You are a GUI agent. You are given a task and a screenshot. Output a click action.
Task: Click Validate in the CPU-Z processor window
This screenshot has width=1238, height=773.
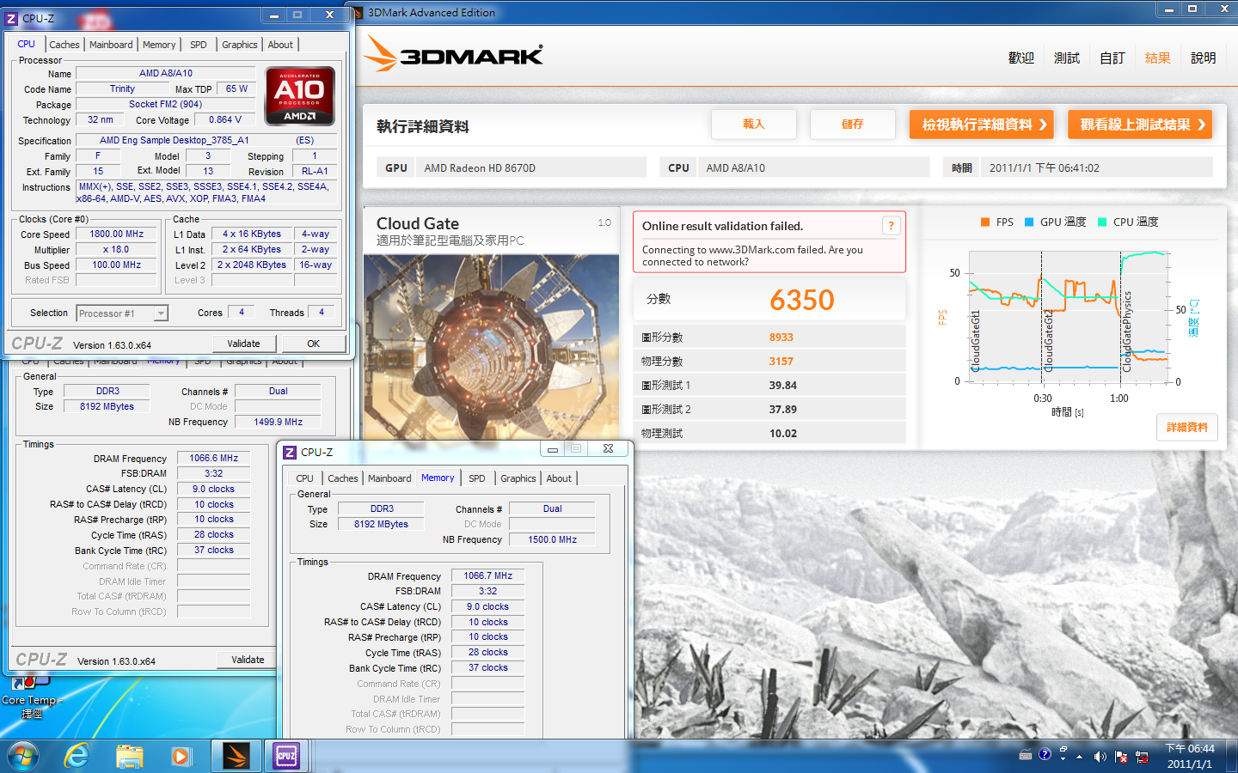(x=243, y=344)
